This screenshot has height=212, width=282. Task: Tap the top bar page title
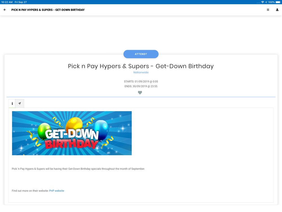click(x=48, y=10)
